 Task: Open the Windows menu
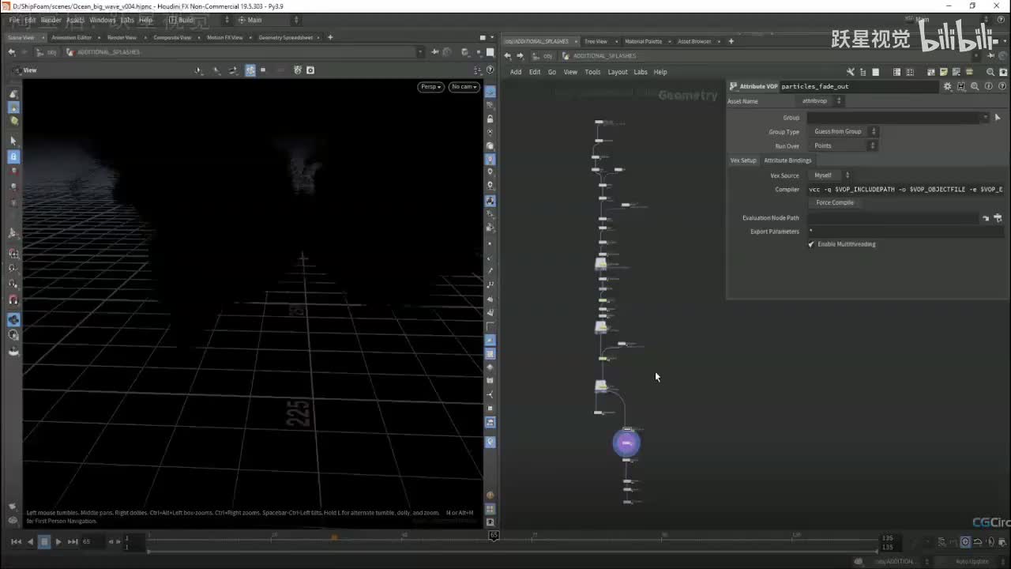[102, 20]
